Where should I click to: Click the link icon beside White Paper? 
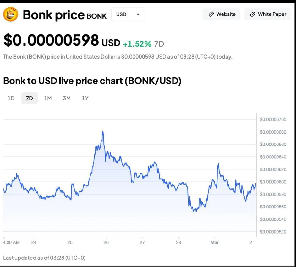click(253, 14)
